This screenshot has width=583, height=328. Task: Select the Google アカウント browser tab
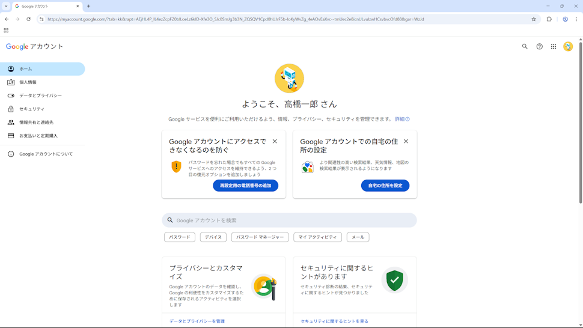pos(47,7)
